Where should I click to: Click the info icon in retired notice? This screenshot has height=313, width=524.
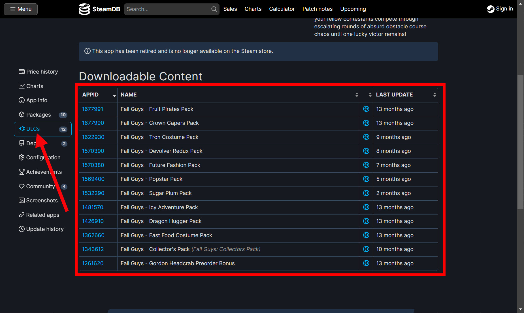point(88,51)
